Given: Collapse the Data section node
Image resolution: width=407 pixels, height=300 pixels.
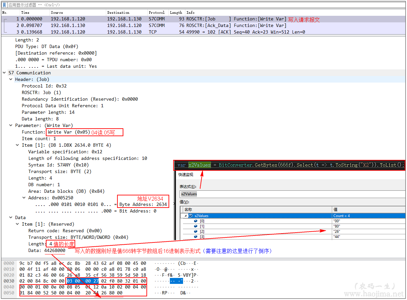Looking at the screenshot, I should tap(11, 217).
